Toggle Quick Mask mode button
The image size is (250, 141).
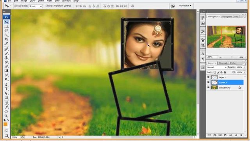(6, 131)
